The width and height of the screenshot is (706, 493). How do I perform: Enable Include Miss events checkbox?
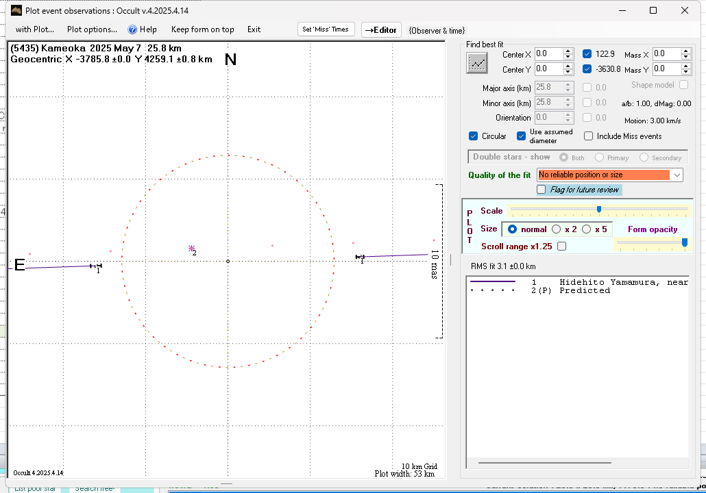click(x=589, y=136)
